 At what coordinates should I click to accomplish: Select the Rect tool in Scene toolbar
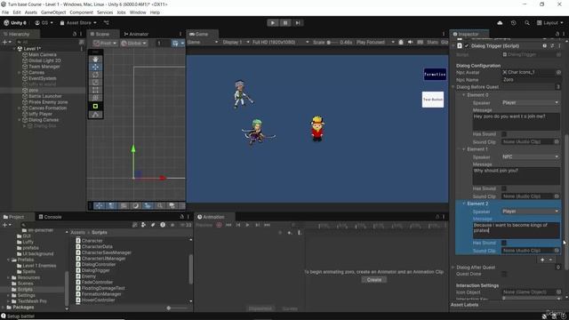point(95,90)
